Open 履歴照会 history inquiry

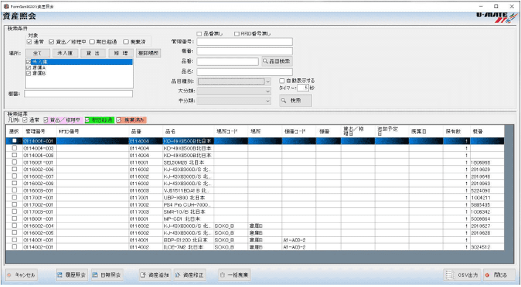point(71,275)
